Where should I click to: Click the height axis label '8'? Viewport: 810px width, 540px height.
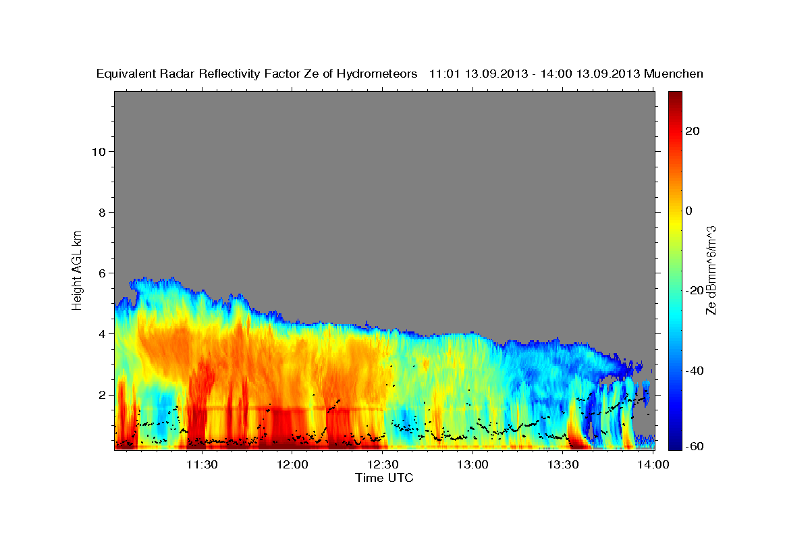(x=102, y=212)
